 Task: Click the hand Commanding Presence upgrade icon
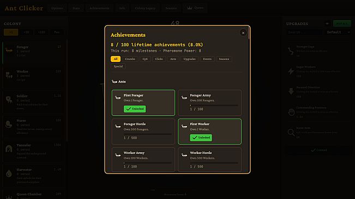291,112
